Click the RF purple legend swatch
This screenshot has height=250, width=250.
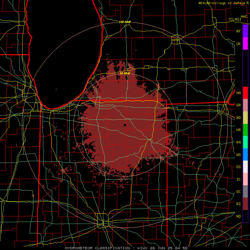pyautogui.click(x=245, y=31)
